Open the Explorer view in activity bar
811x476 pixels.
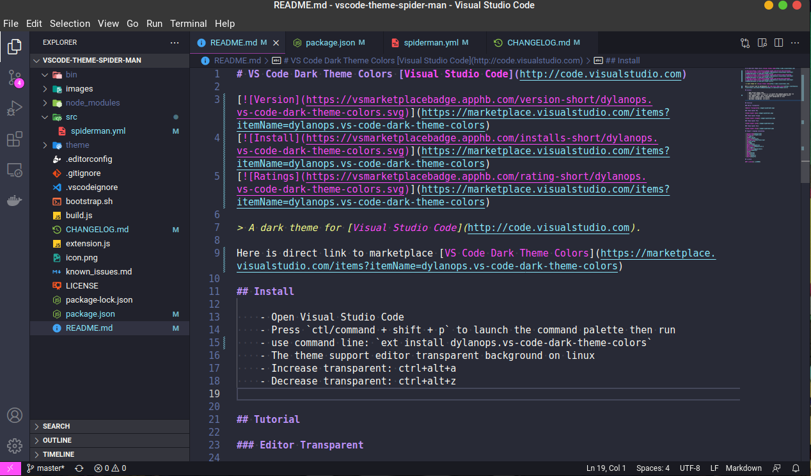pyautogui.click(x=14, y=47)
